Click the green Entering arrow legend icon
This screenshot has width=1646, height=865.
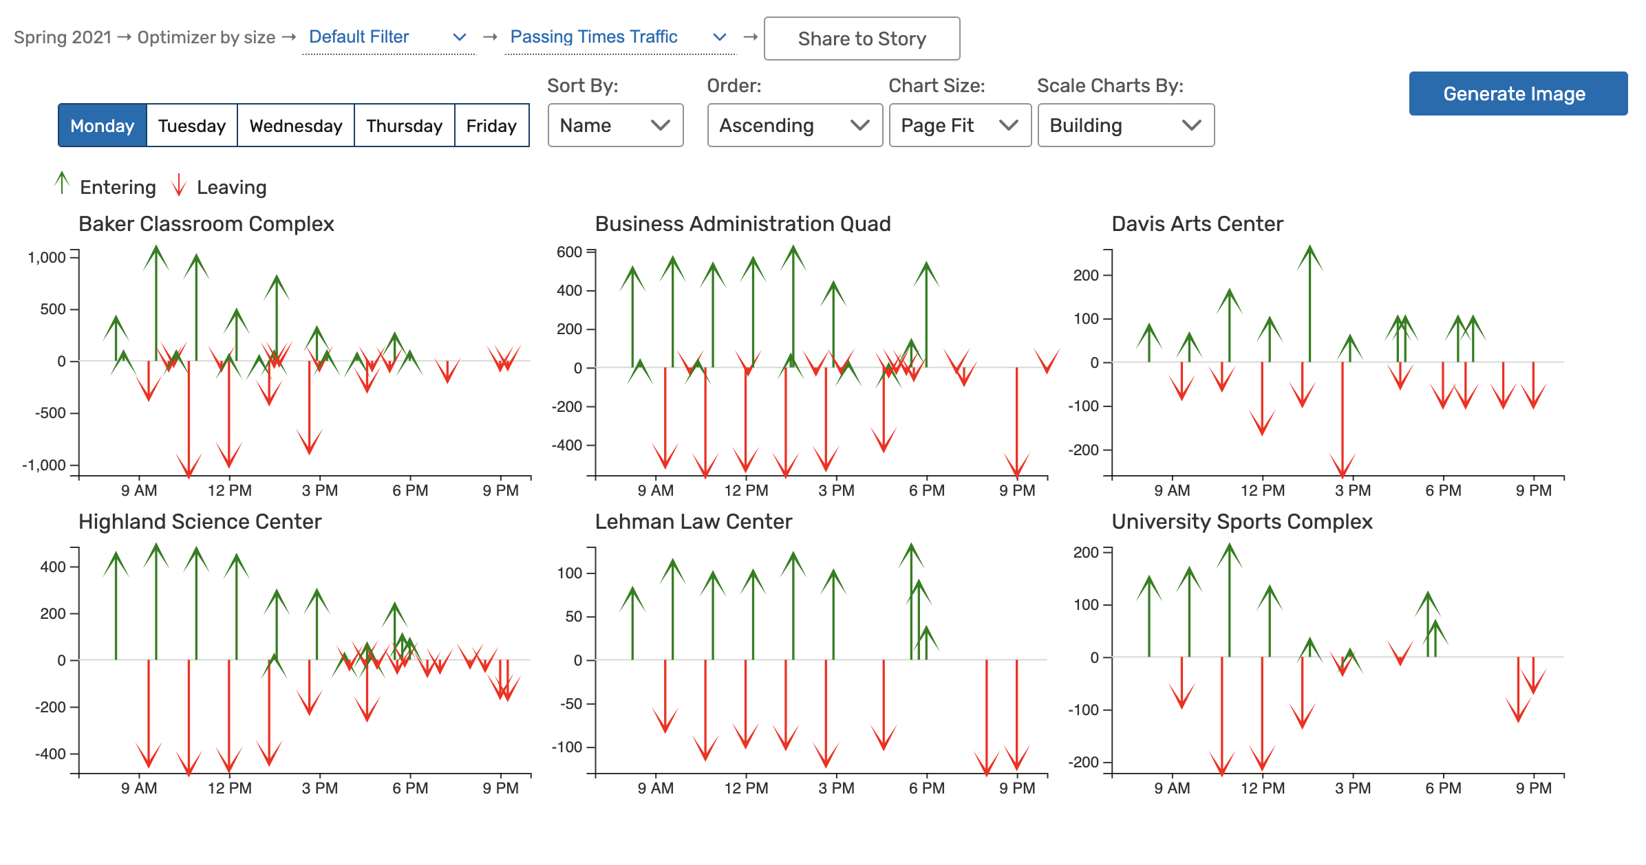(62, 184)
